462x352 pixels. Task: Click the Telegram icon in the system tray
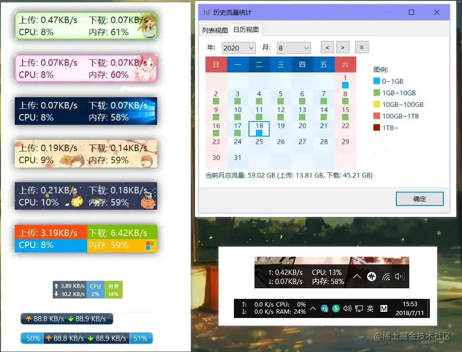[324, 309]
